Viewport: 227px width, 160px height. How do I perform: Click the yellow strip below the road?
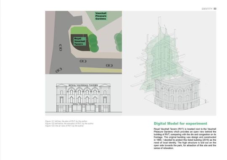[x=100, y=70]
